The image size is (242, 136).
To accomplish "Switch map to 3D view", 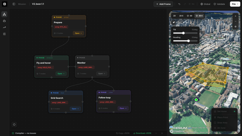I will click(x=190, y=16).
